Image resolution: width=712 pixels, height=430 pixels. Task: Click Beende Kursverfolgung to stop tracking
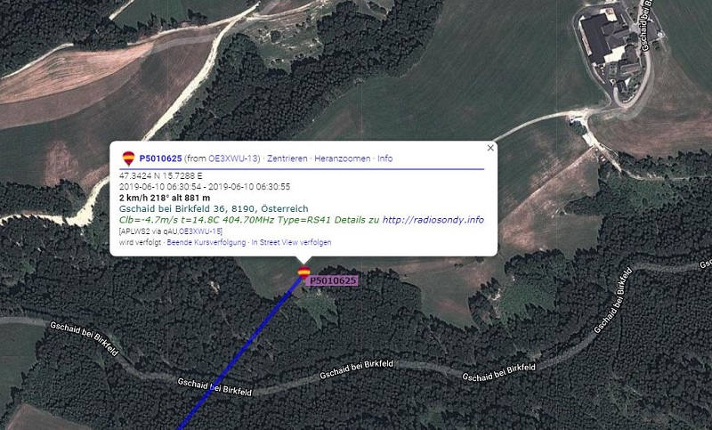coord(206,242)
